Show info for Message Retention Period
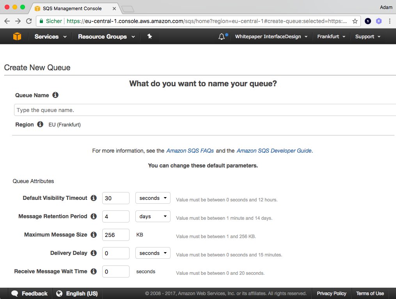Image resolution: width=396 pixels, height=299 pixels. point(94,216)
